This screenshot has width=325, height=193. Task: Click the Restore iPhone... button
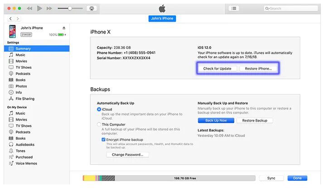pyautogui.click(x=258, y=69)
